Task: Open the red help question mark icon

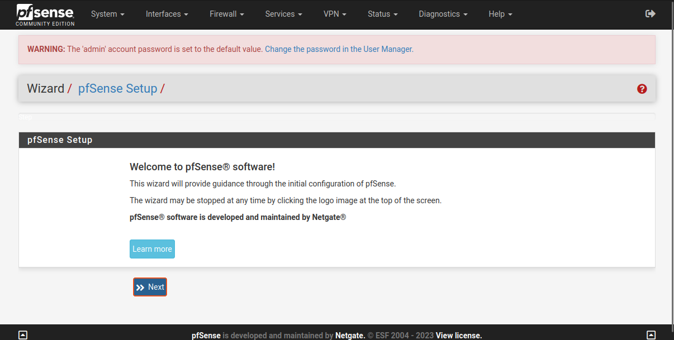Action: [x=642, y=89]
